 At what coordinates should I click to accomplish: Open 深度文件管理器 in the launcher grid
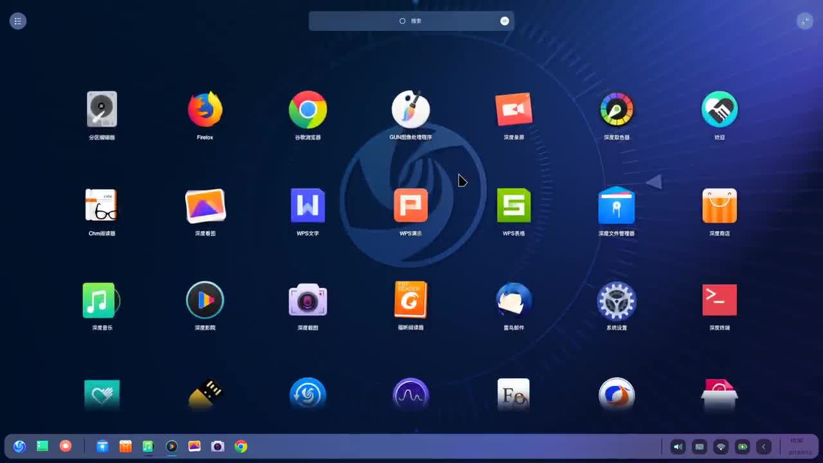[x=616, y=205]
